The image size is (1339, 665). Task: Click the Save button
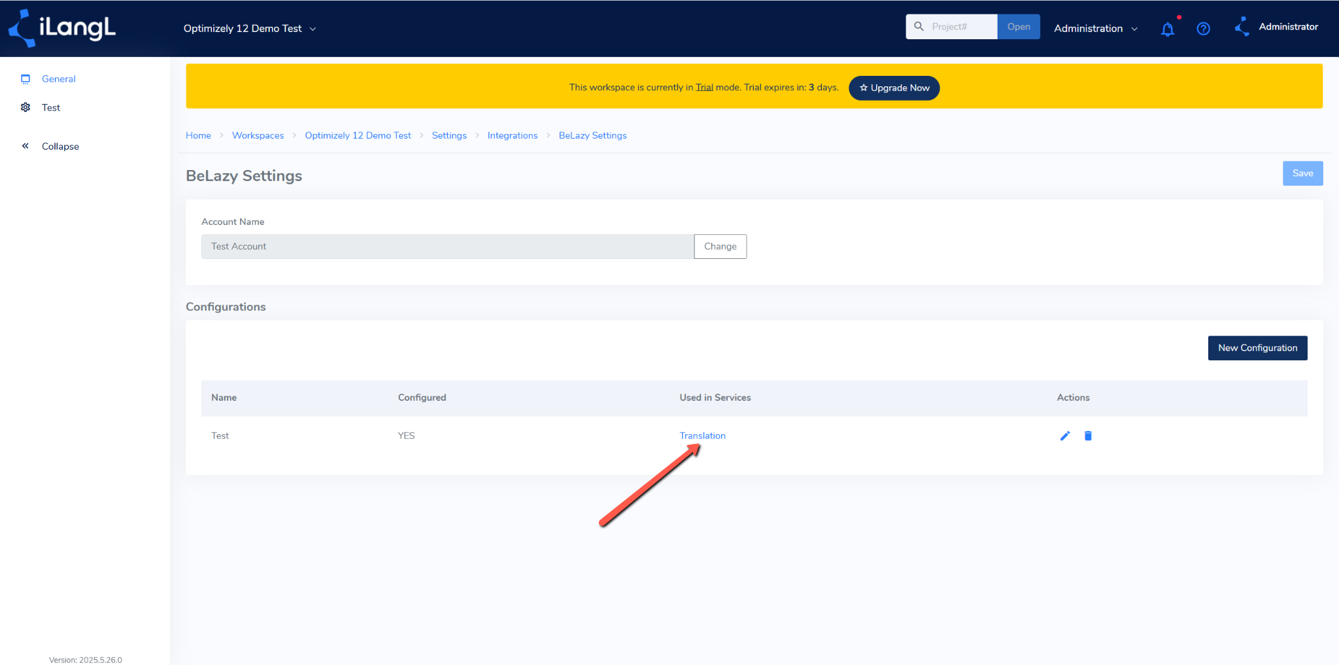pos(1302,173)
